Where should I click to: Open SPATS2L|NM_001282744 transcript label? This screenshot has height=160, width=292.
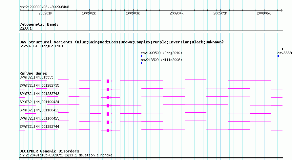click(x=39, y=126)
